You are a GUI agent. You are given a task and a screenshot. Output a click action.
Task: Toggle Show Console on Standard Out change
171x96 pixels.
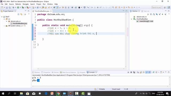[147, 72]
